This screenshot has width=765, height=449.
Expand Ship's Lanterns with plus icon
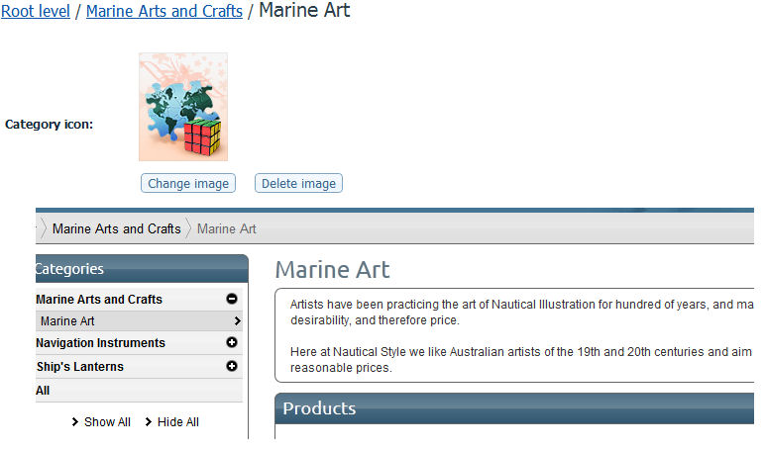point(232,366)
